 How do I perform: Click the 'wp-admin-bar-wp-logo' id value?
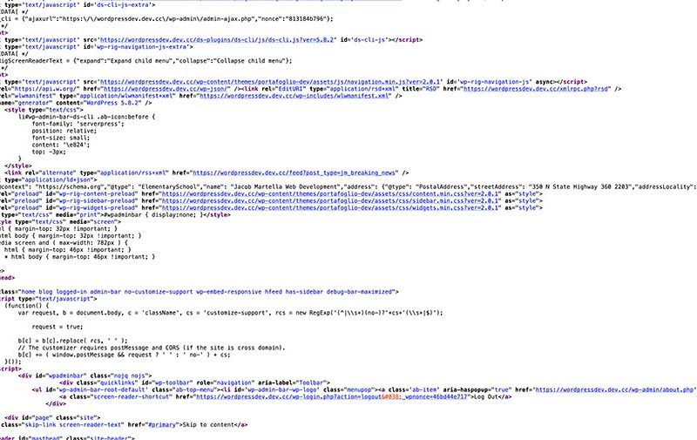[281, 389]
